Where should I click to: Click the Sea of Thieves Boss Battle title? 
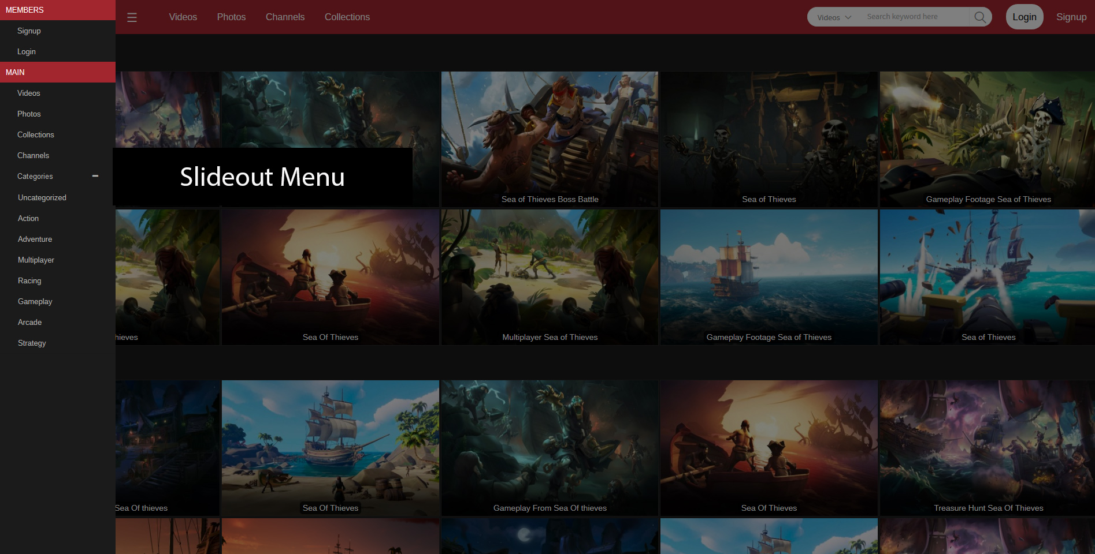tap(550, 199)
